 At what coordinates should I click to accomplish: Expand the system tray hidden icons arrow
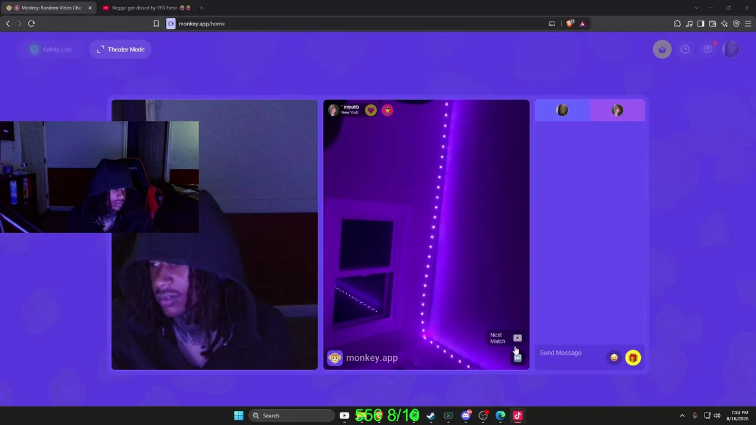(682, 416)
